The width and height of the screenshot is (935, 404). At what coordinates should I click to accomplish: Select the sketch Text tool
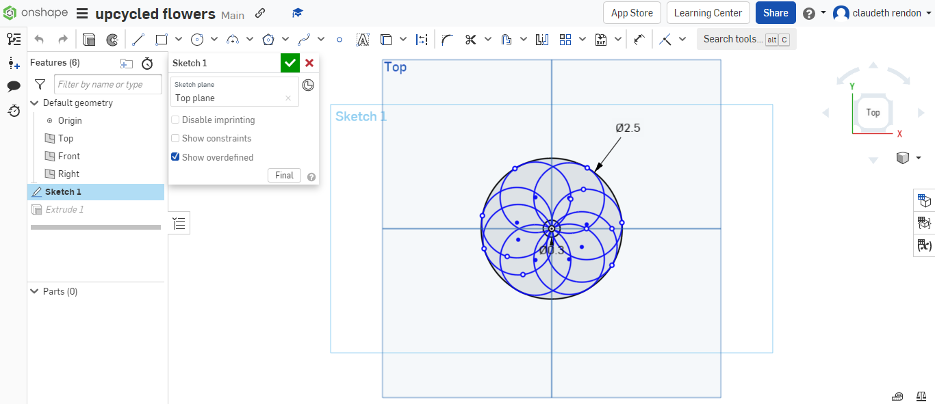coord(363,40)
